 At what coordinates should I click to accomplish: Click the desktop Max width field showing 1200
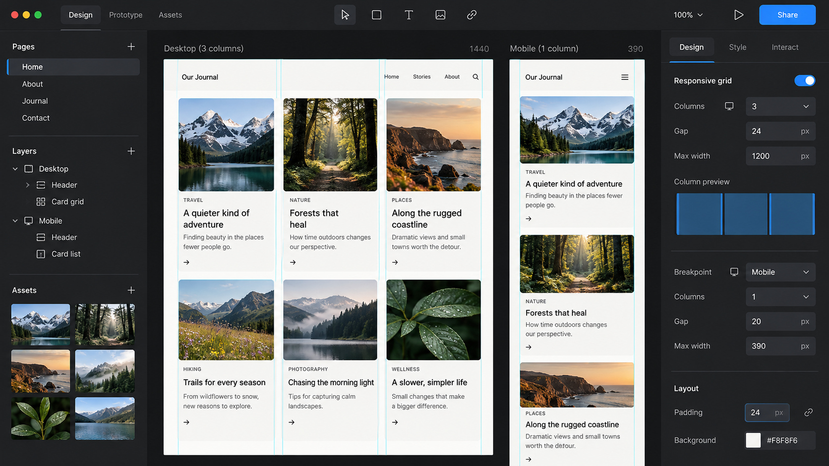(780, 156)
